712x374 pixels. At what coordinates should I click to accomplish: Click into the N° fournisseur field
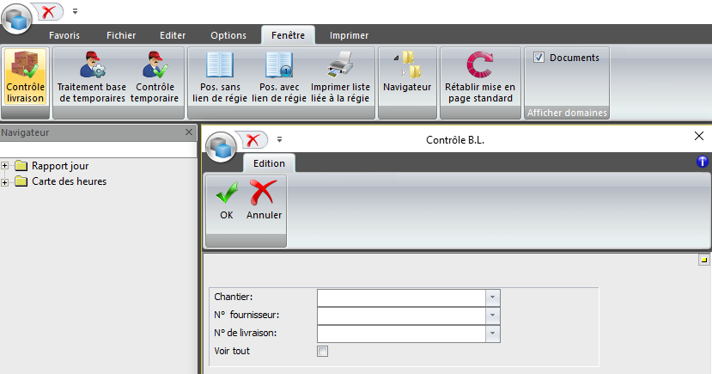pyautogui.click(x=401, y=316)
